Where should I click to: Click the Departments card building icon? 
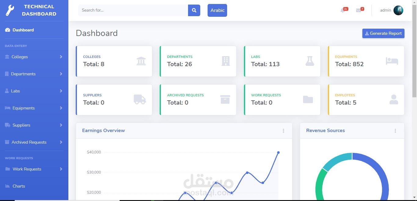point(226,61)
